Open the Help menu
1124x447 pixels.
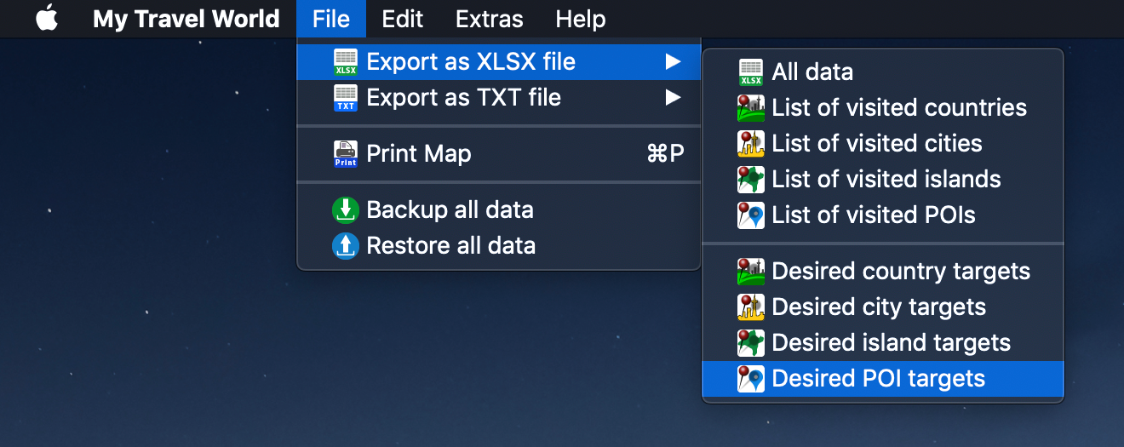pyautogui.click(x=580, y=19)
